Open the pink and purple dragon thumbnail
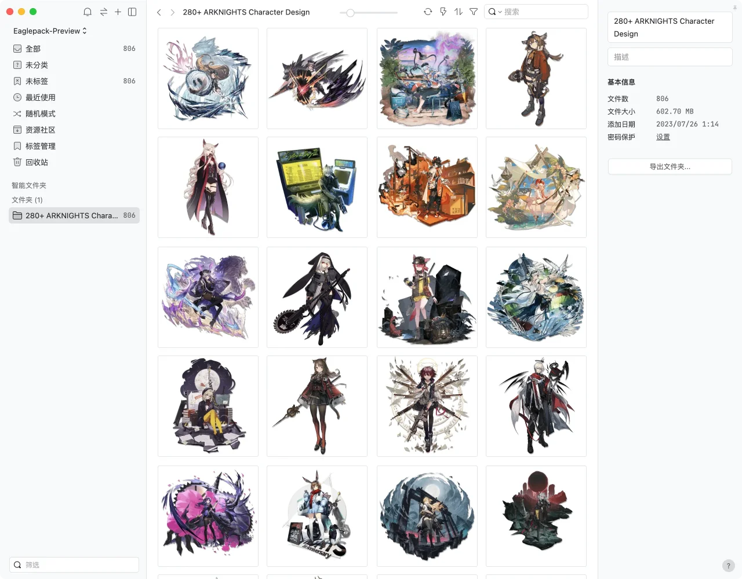This screenshot has height=579, width=742. coord(208,516)
